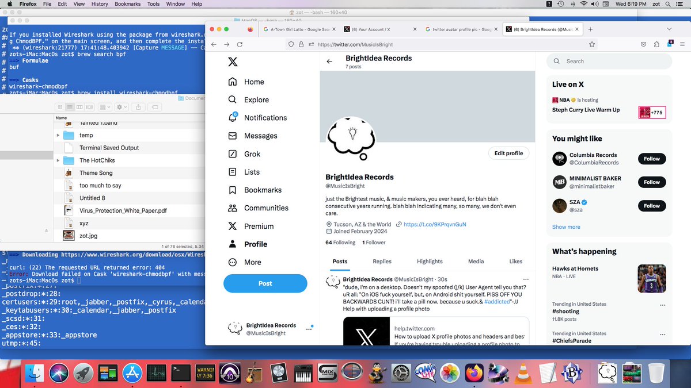Click the Firefox reload button
Viewport: 691px width, 388px height.
[240, 44]
